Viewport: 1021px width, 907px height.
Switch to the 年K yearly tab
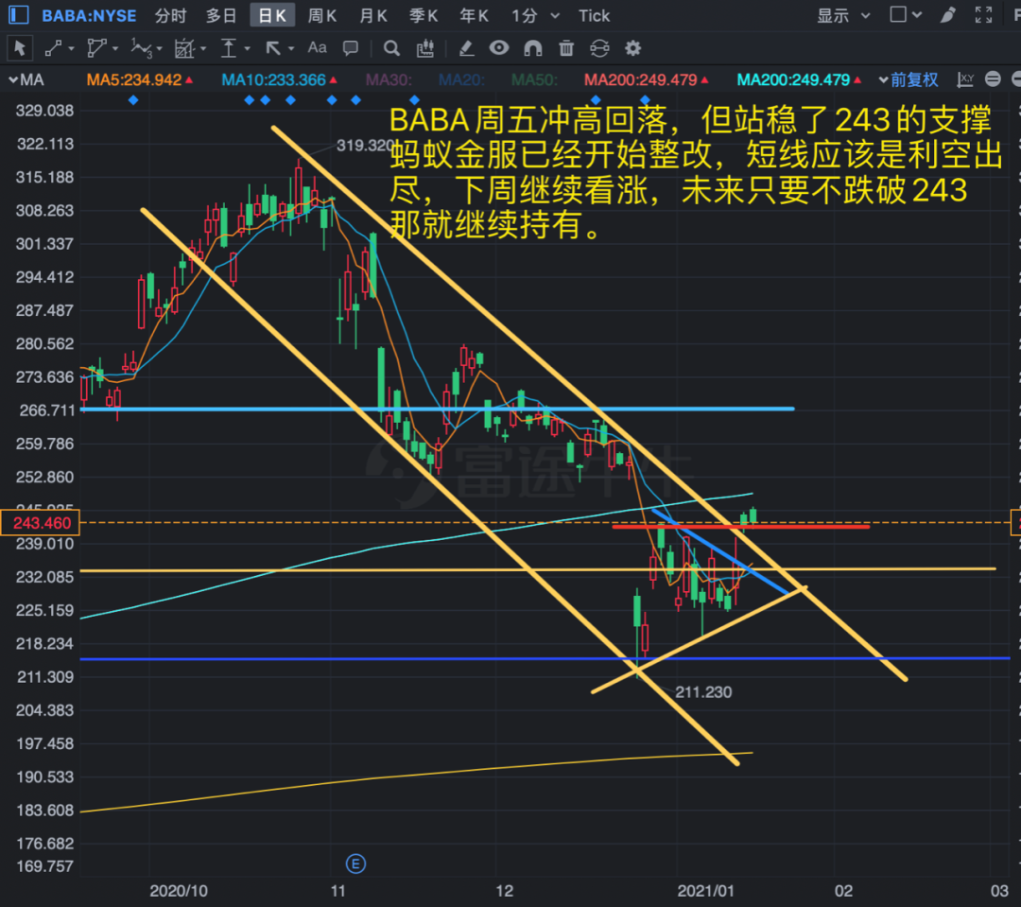(x=474, y=16)
